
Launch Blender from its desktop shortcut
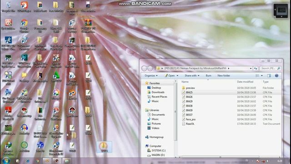point(72,94)
